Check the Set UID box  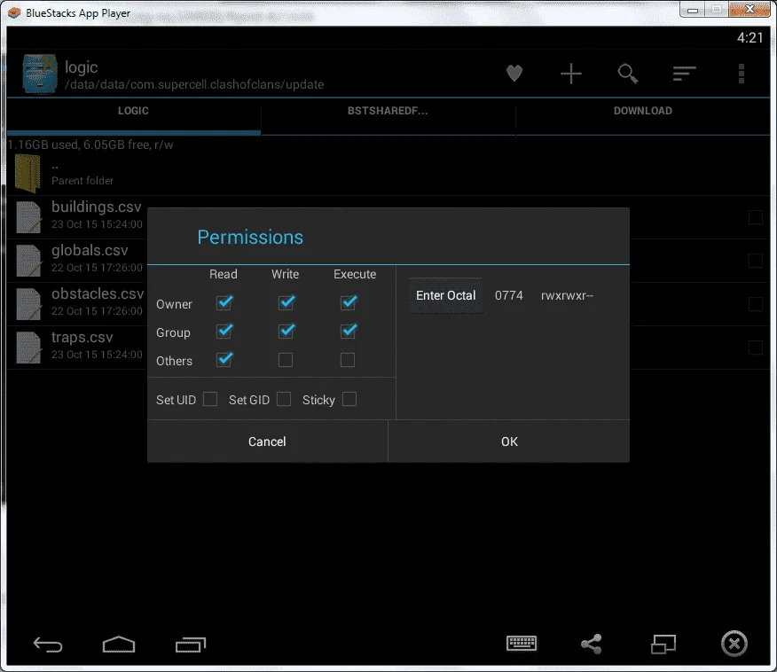click(210, 399)
